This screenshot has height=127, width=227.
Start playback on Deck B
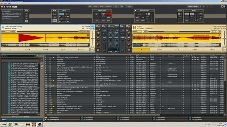[x=141, y=50]
